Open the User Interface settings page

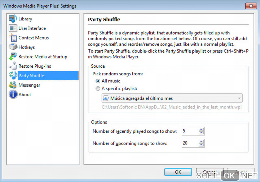tap(32, 28)
